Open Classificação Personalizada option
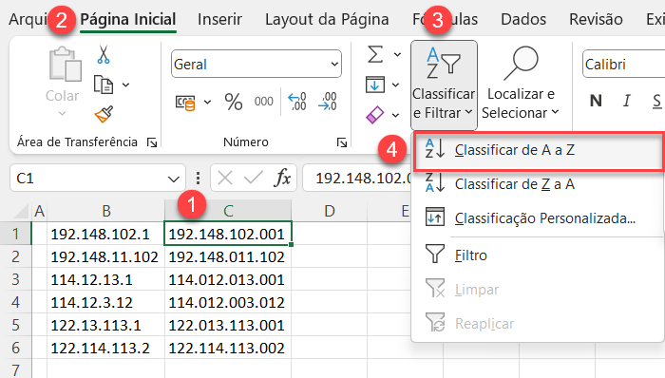 tap(537, 218)
